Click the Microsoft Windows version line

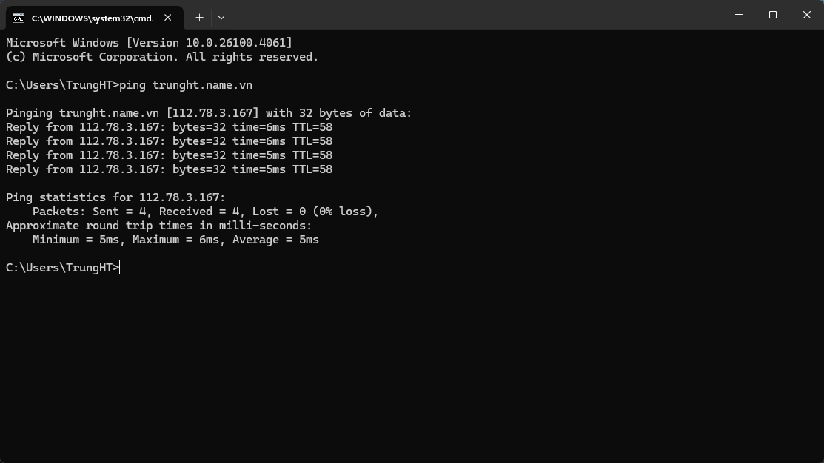tap(149, 43)
